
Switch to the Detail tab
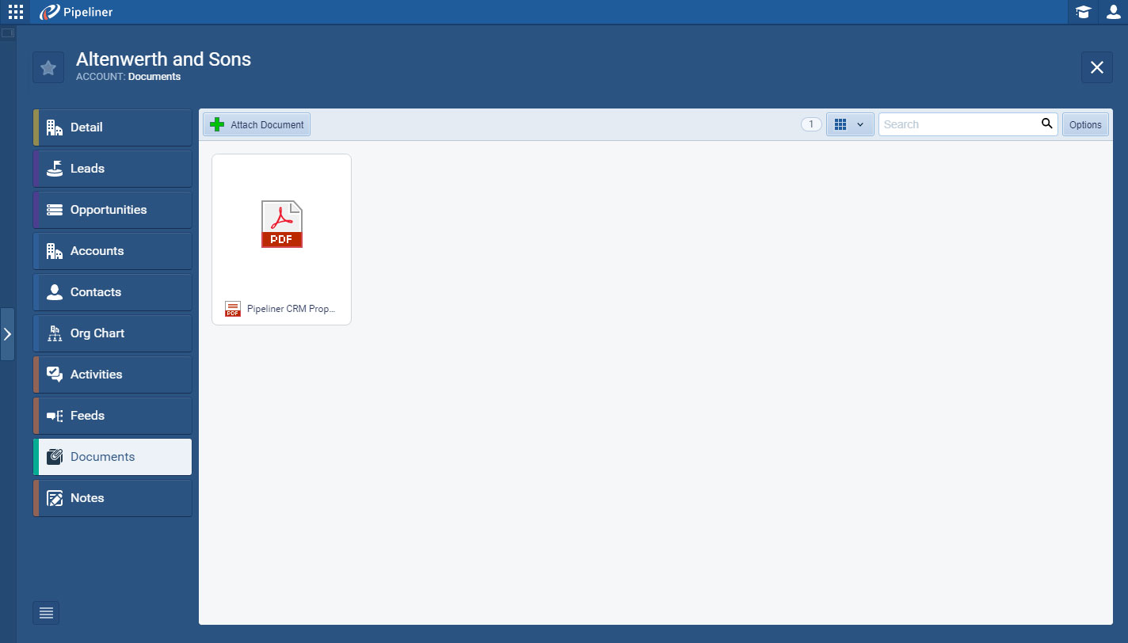point(112,127)
